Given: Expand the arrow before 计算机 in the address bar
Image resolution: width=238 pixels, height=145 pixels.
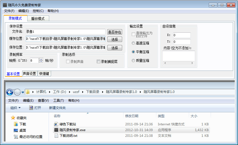Looking at the screenshot, I should point(33,92).
